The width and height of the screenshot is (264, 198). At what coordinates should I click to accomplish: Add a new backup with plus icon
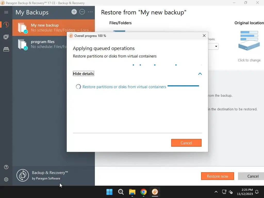74,12
